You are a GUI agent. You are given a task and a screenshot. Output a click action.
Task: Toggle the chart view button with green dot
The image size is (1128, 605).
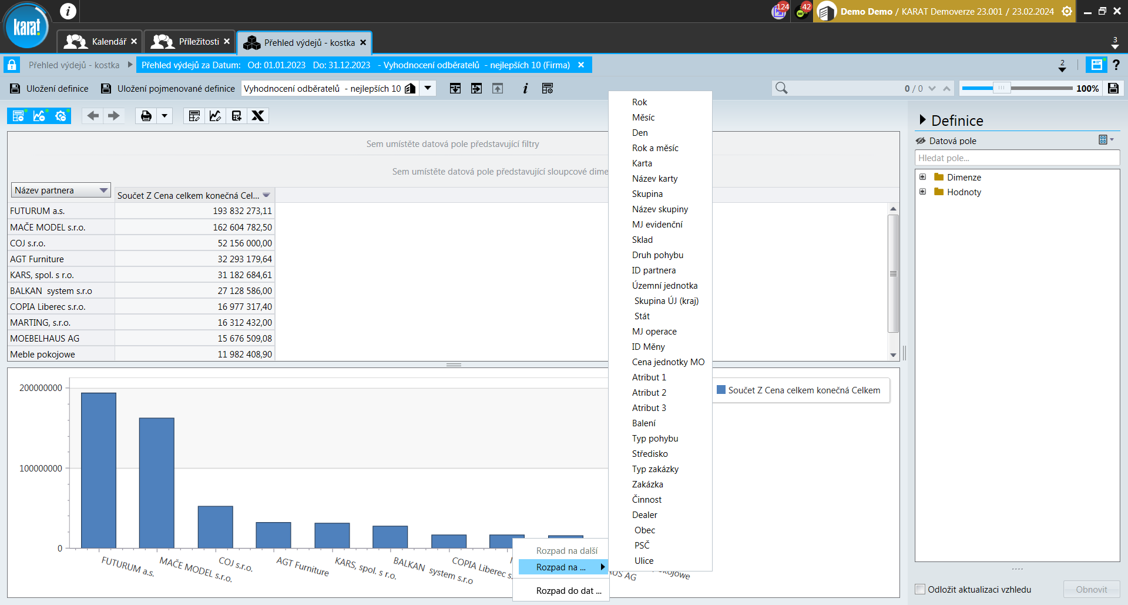pos(39,116)
